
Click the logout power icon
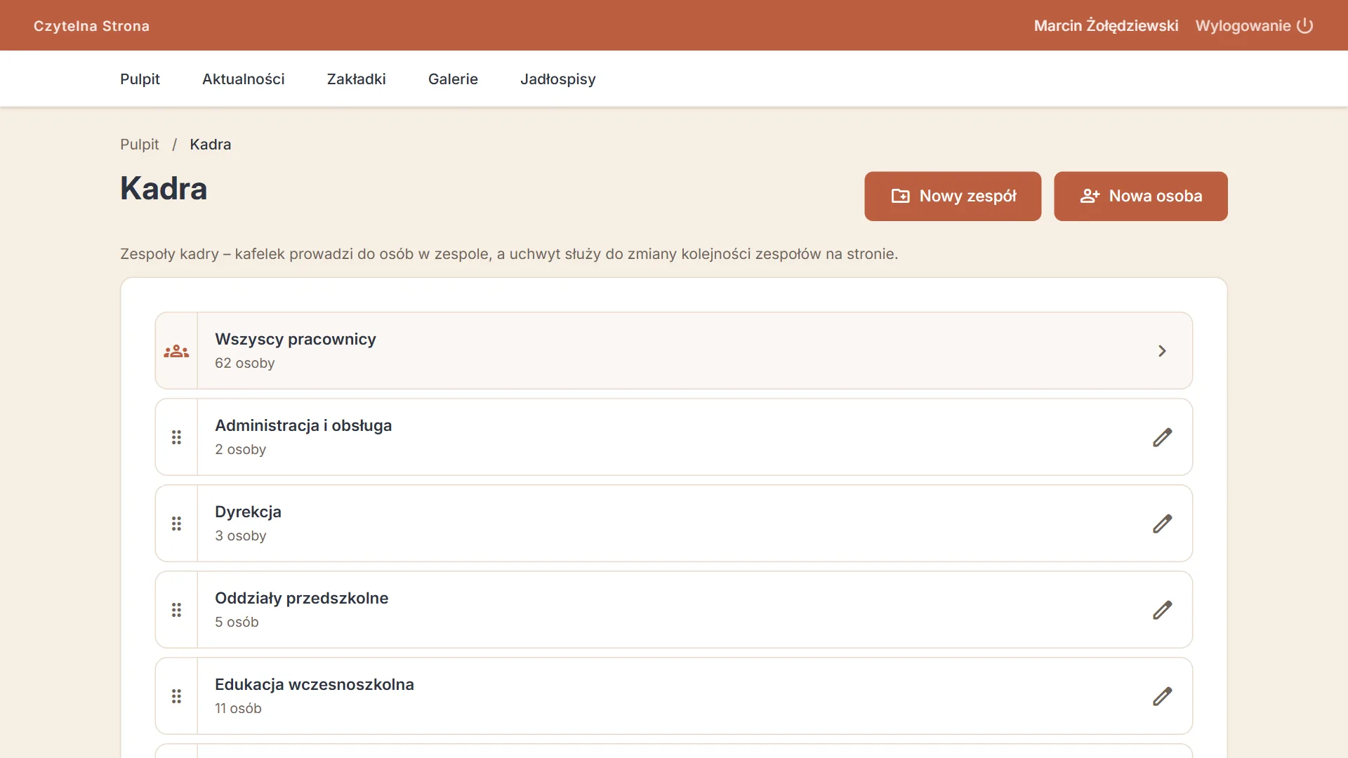(1304, 26)
